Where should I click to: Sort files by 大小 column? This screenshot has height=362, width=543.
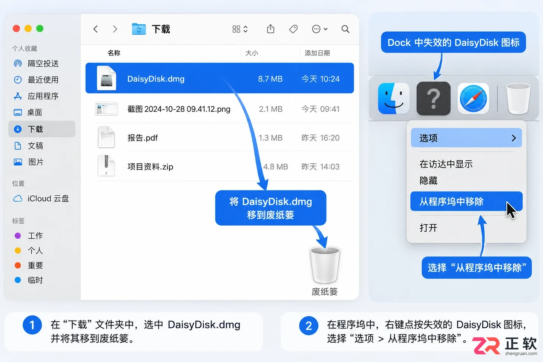pos(252,53)
